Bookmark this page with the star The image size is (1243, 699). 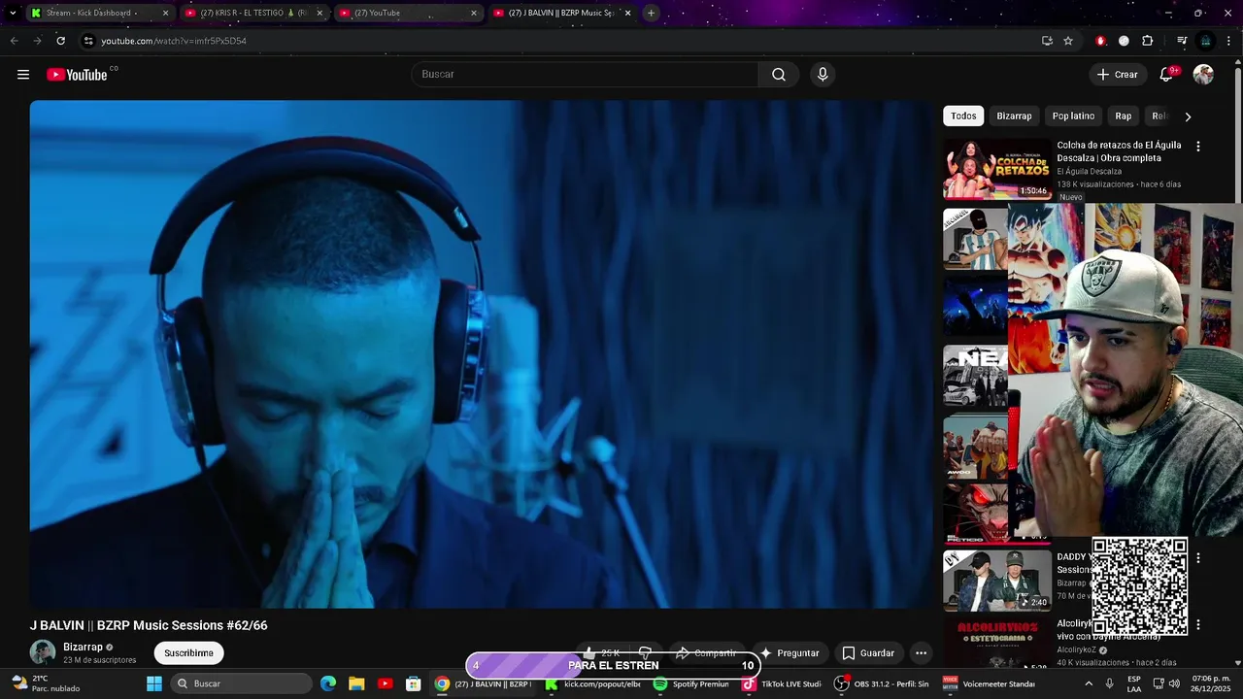point(1068,41)
